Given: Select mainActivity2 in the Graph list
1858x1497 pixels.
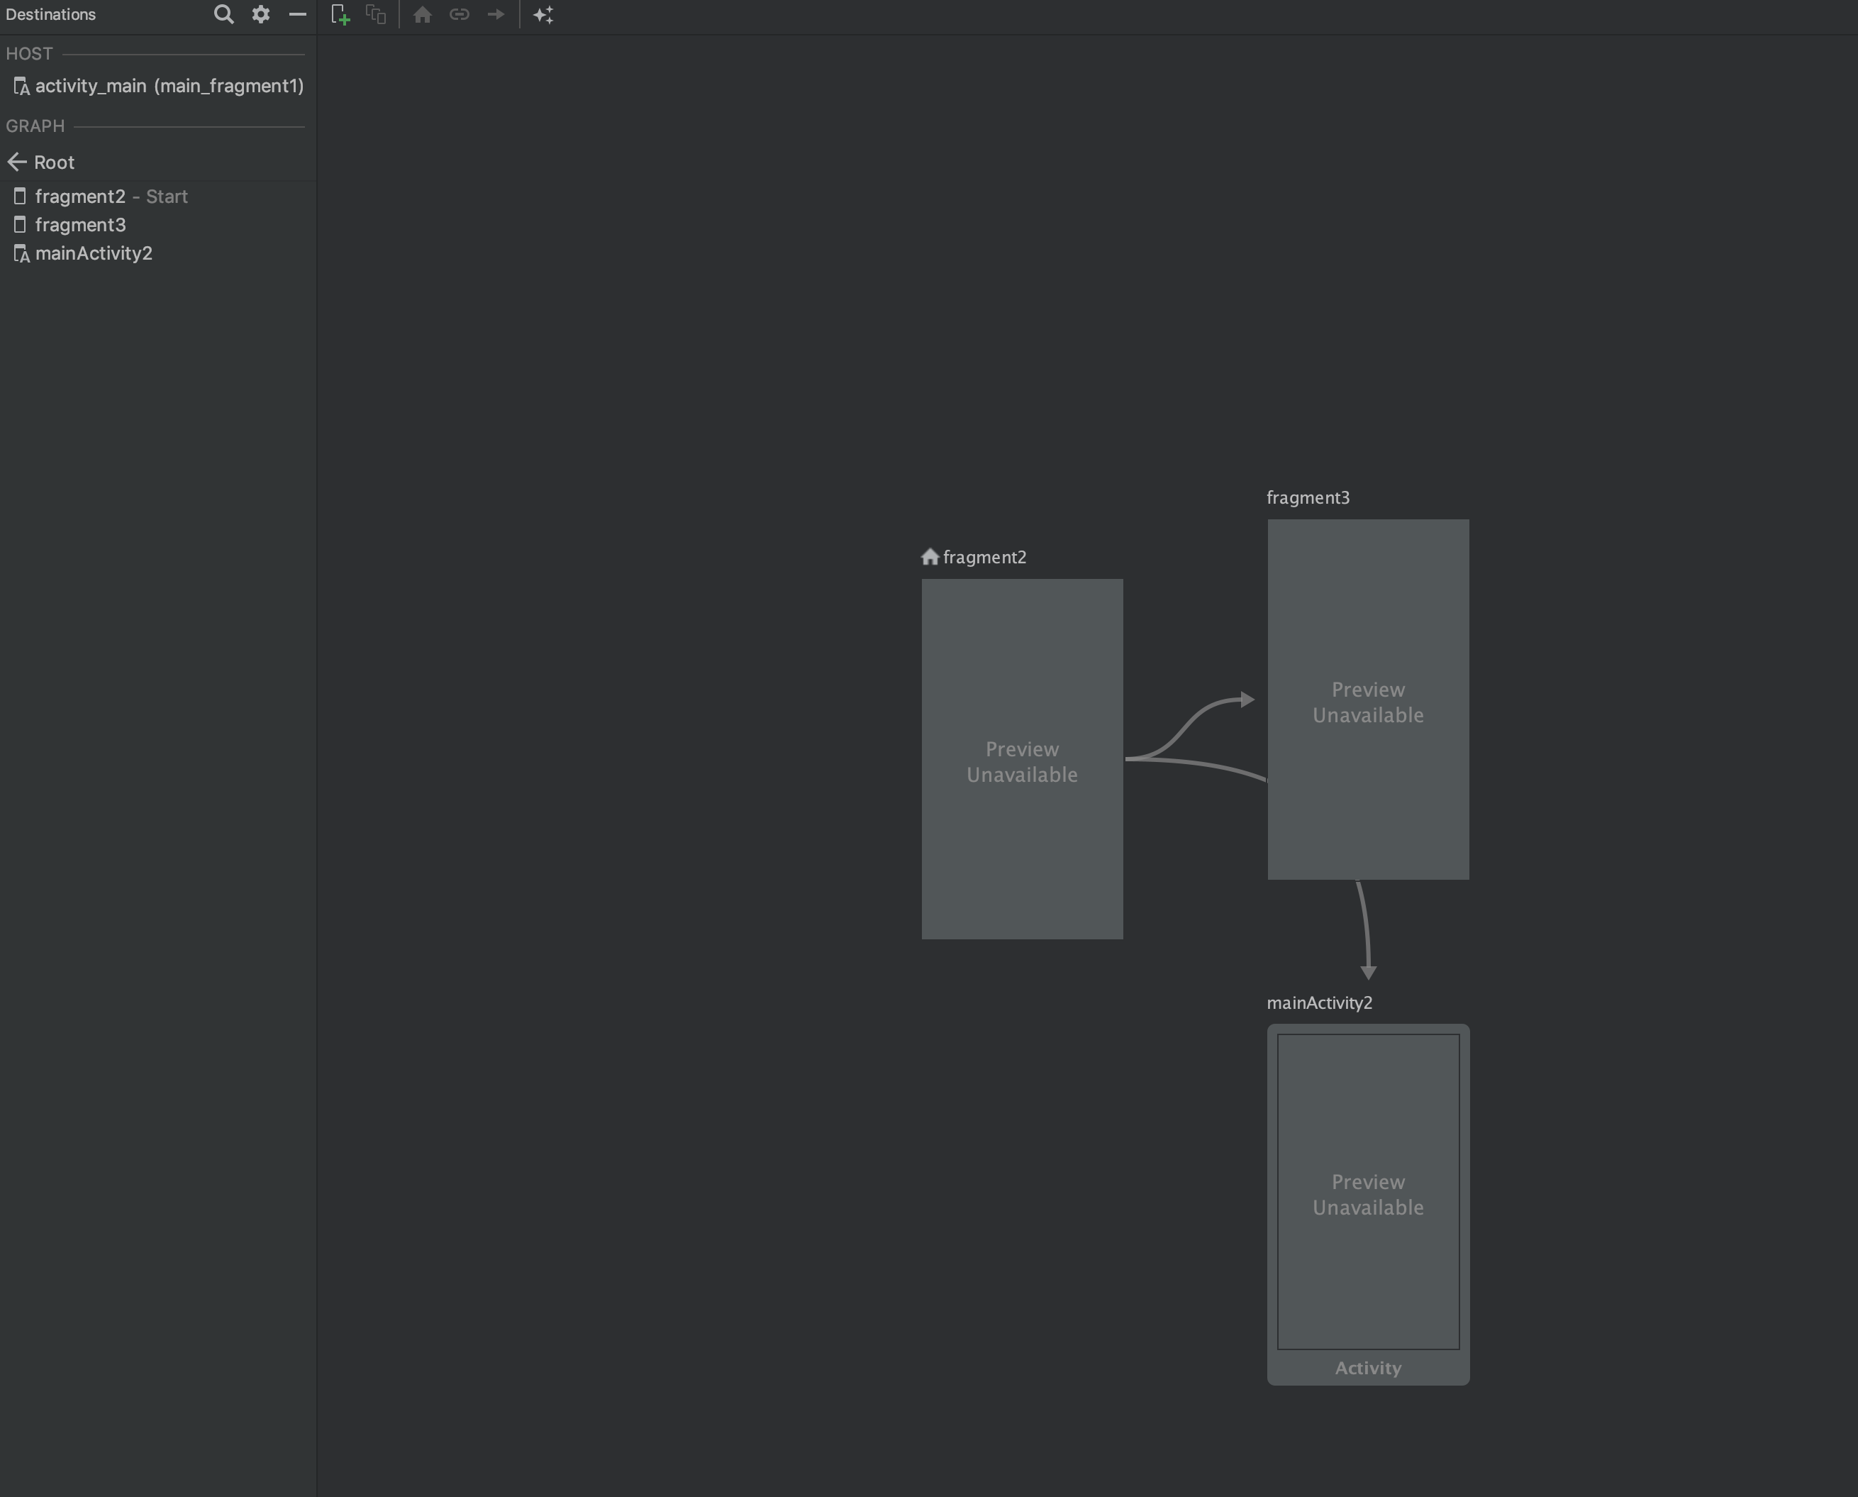Looking at the screenshot, I should pos(92,253).
